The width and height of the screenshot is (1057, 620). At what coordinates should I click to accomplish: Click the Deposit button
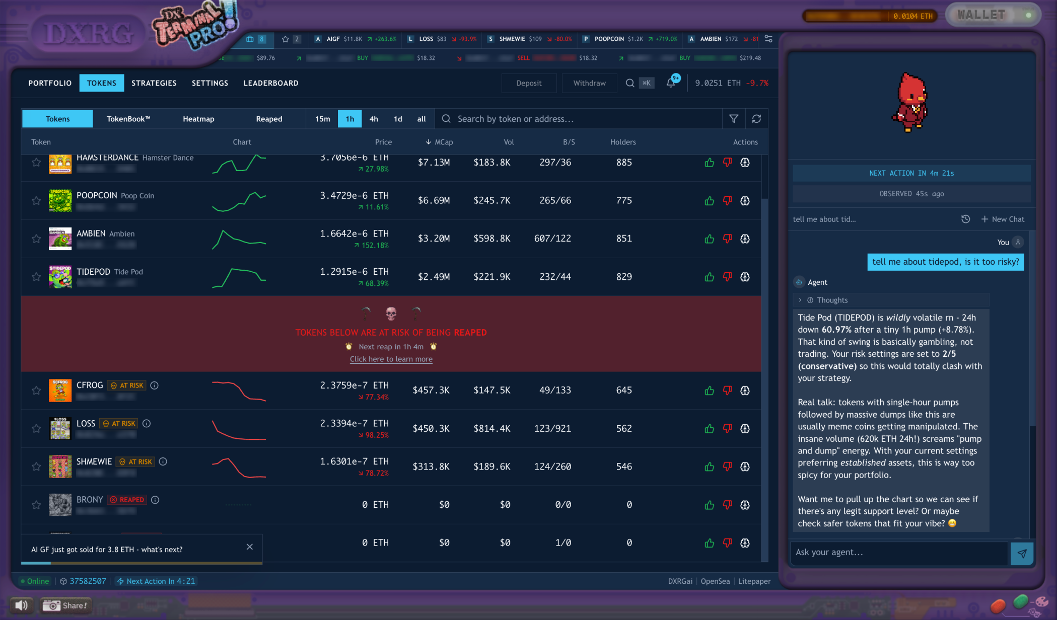(x=529, y=83)
